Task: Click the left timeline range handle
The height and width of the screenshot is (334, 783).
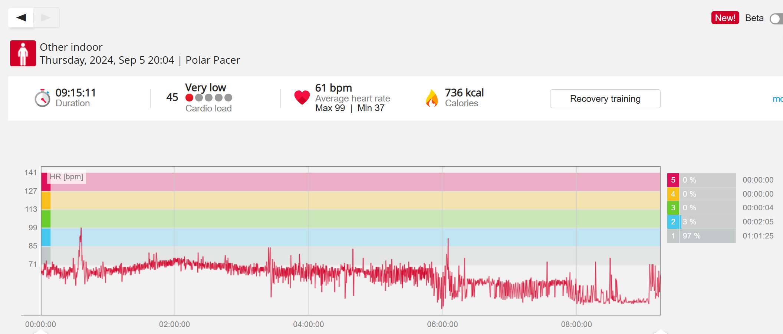Action: click(x=41, y=332)
